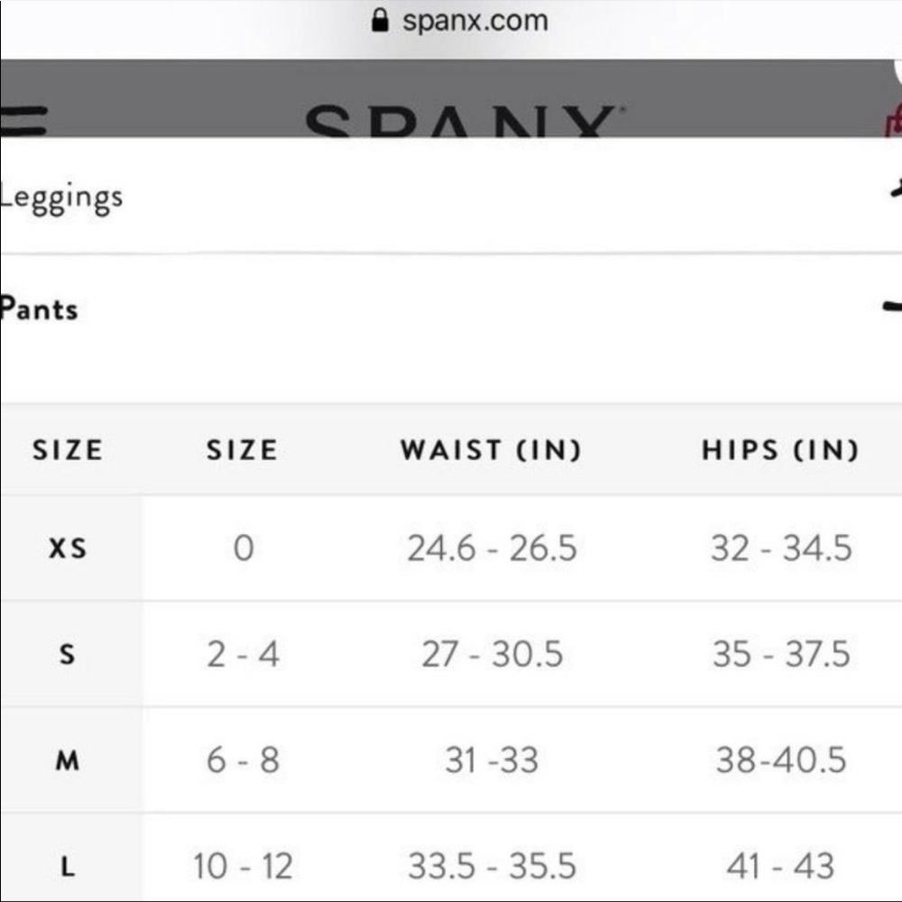Image resolution: width=902 pixels, height=902 pixels.
Task: Select size M in the chart
Action: [68, 761]
